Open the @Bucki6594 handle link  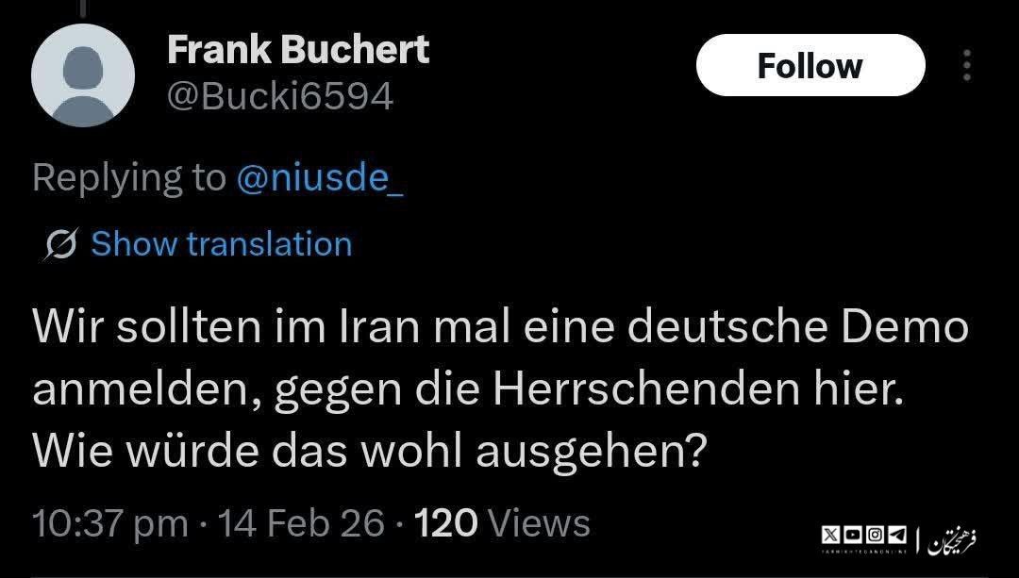point(279,95)
